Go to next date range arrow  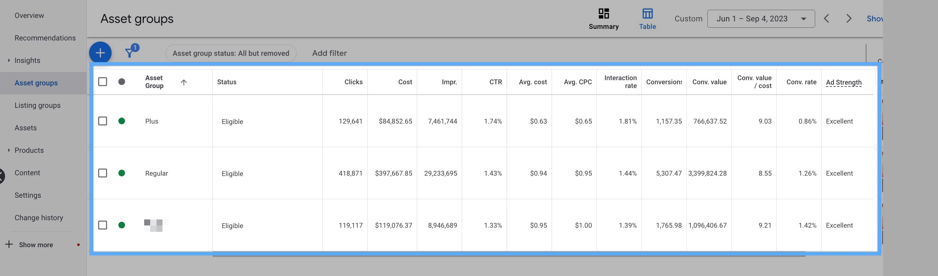(x=849, y=19)
